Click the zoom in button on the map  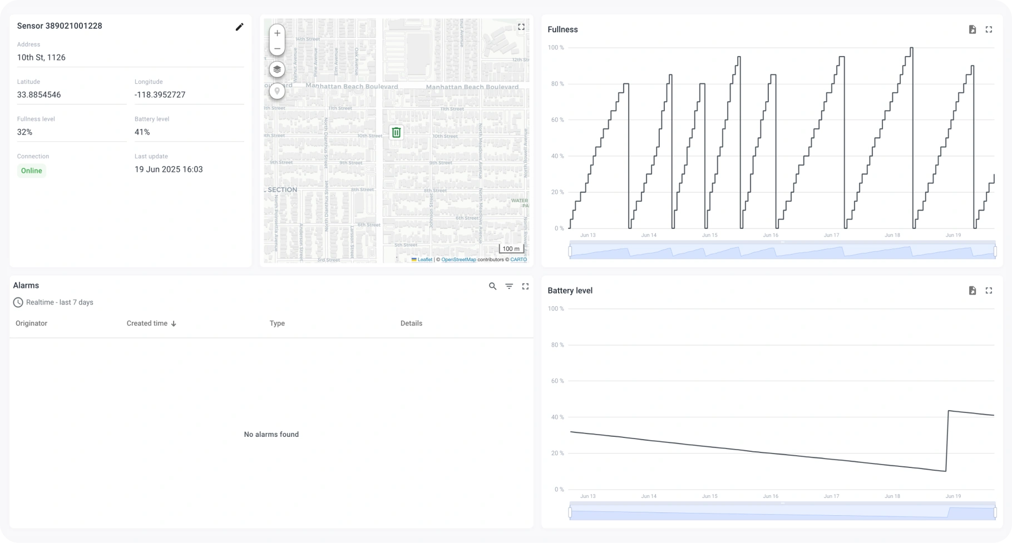[277, 33]
